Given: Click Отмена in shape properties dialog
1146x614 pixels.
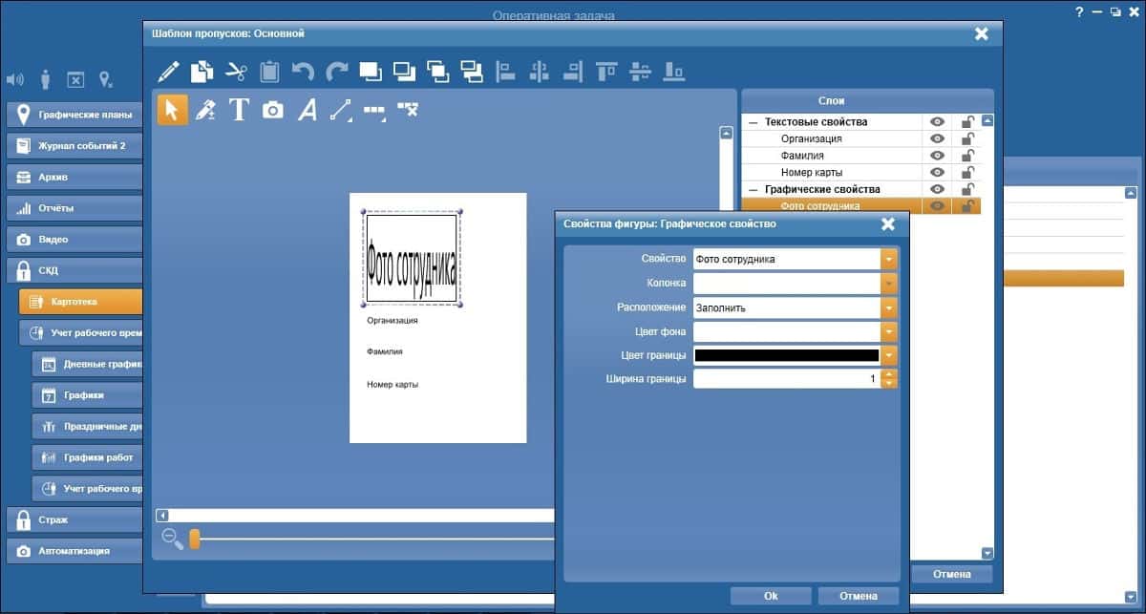Looking at the screenshot, I should [858, 596].
